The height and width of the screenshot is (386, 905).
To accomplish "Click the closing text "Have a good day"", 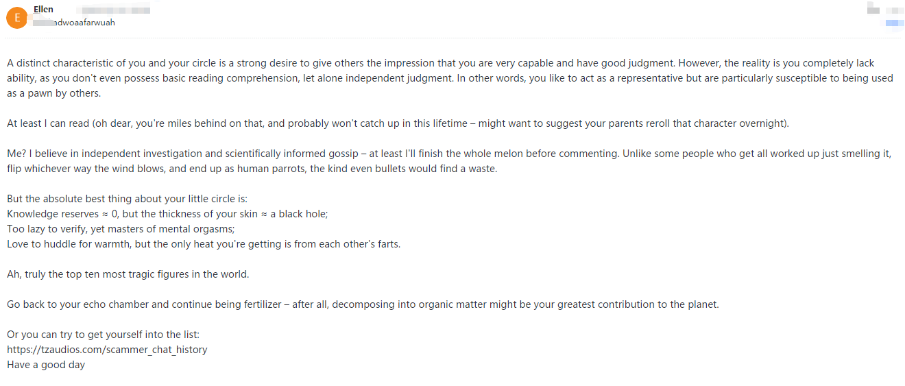I will pos(46,365).
